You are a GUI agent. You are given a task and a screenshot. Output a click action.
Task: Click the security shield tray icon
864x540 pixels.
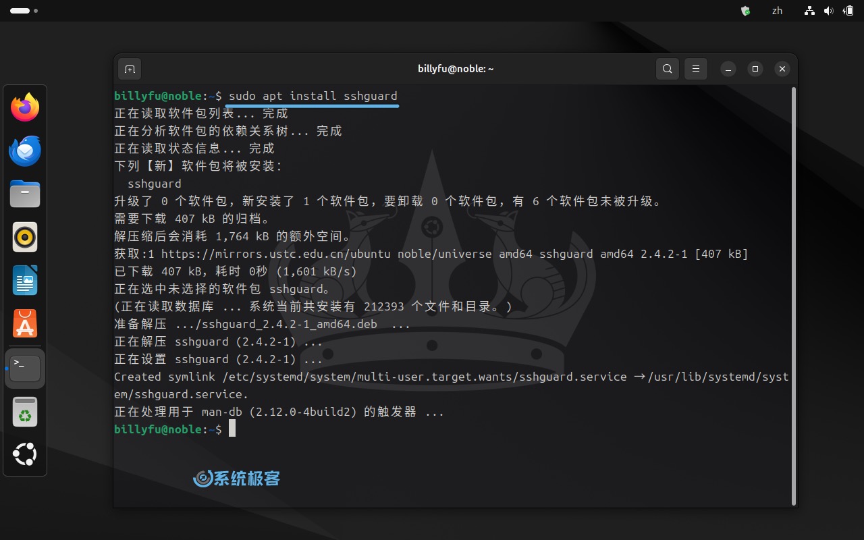click(x=745, y=11)
